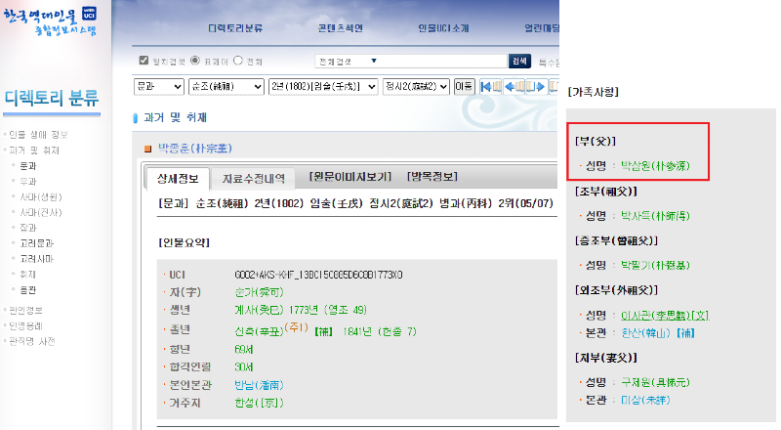
Task: Select 음관 in sidebar tree
Action: [x=28, y=290]
